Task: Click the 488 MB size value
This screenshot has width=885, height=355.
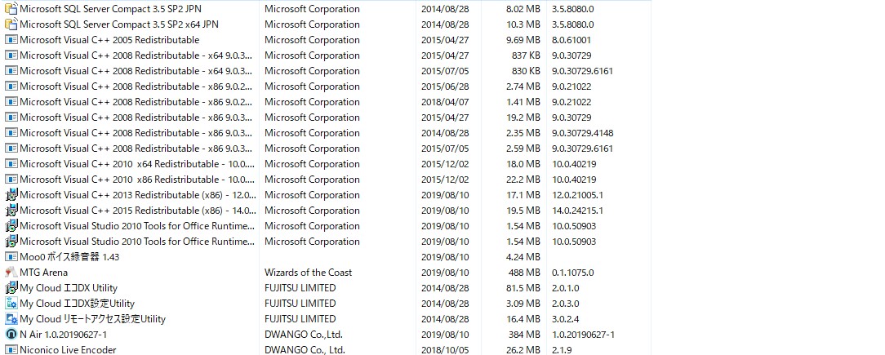Action: pos(523,273)
